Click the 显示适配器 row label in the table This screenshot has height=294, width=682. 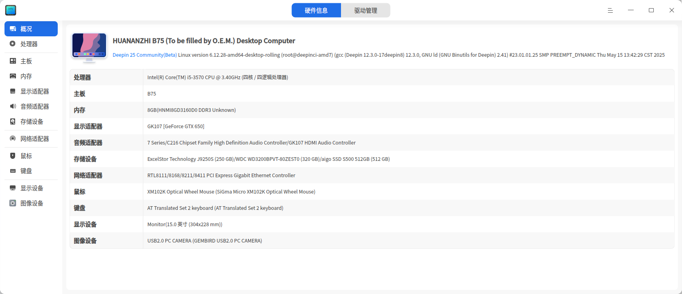point(88,127)
